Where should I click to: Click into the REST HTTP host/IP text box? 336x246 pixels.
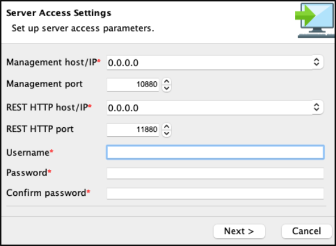pos(209,107)
